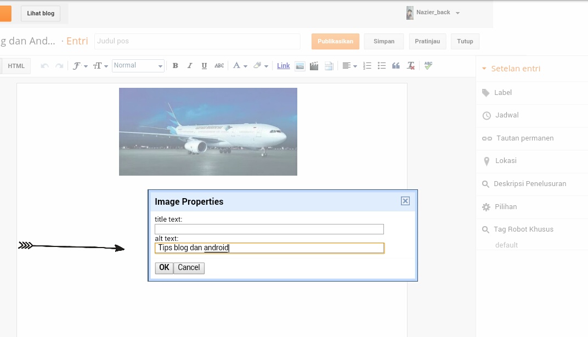Insert a numbered list
Viewport: 588px width, 337px height.
[x=367, y=66]
